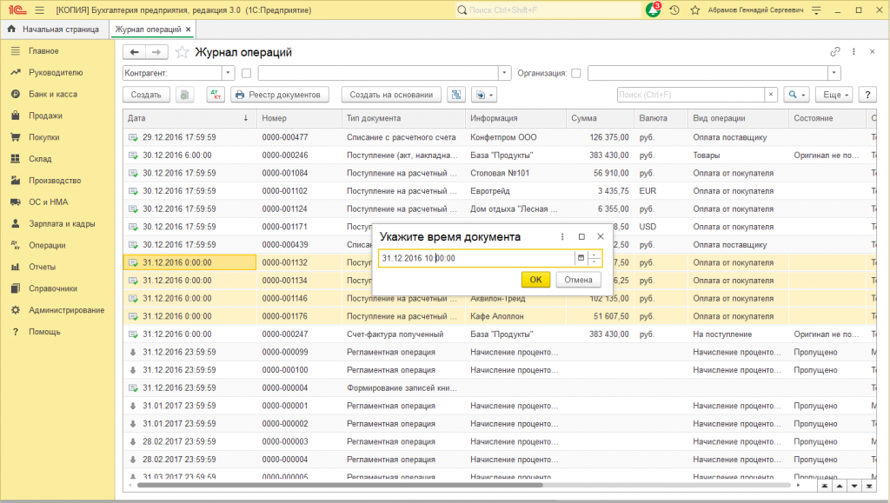The image size is (890, 503).
Task: Open the history clock icon
Action: pos(674,10)
